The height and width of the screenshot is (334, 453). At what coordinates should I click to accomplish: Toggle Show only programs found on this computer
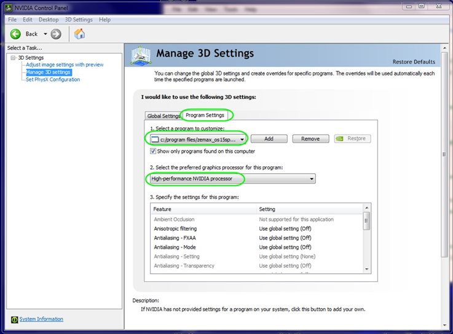[153, 151]
